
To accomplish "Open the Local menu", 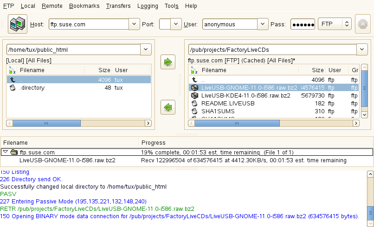I will (x=28, y=6).
